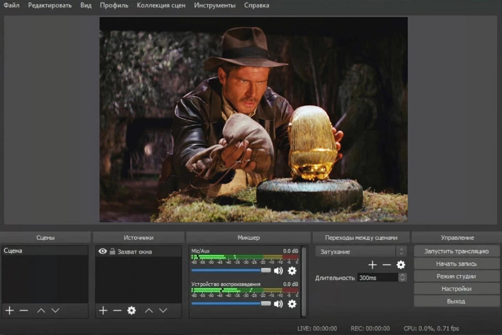This screenshot has height=335, width=502.
Task: Click Переходы между сценами panel header
Action: click(361, 238)
